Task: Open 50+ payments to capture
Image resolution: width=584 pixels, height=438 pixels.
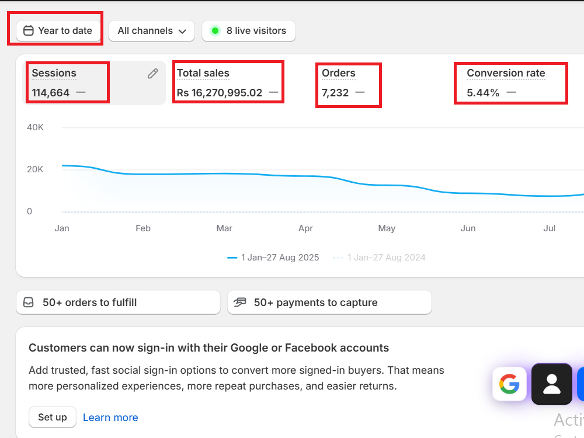Action: tap(329, 302)
